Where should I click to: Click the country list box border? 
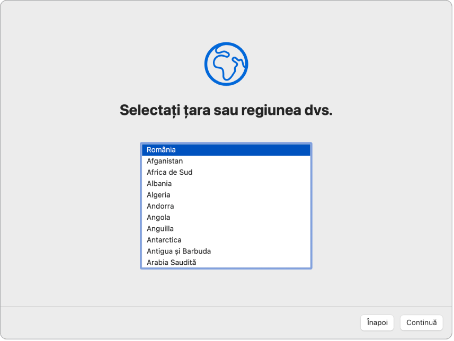tap(142, 207)
